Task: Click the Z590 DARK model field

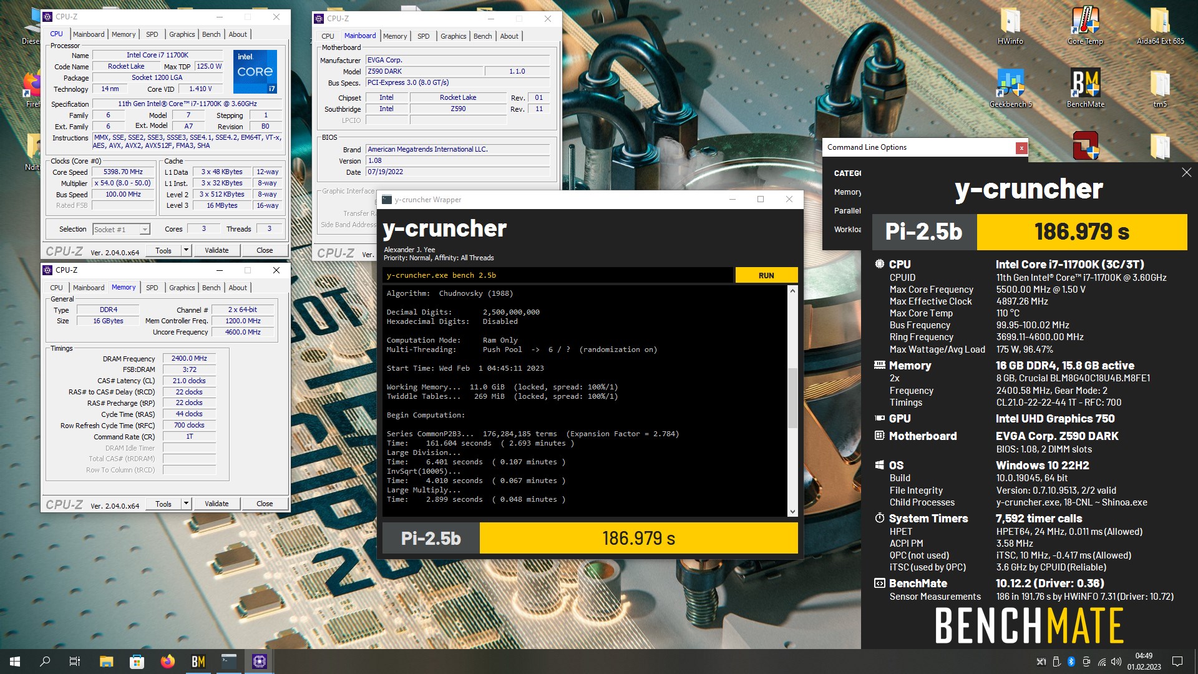Action: [x=424, y=71]
